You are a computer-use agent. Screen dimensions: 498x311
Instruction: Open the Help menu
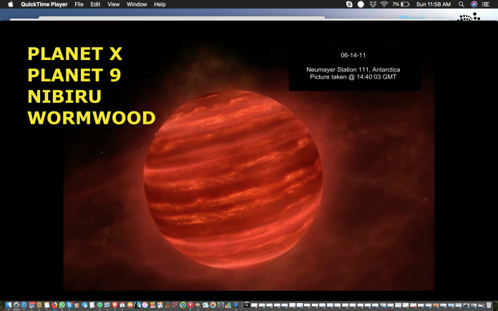click(160, 4)
